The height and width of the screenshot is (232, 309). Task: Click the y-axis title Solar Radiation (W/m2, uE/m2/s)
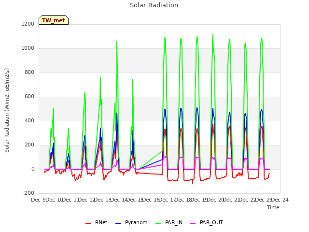point(7,110)
